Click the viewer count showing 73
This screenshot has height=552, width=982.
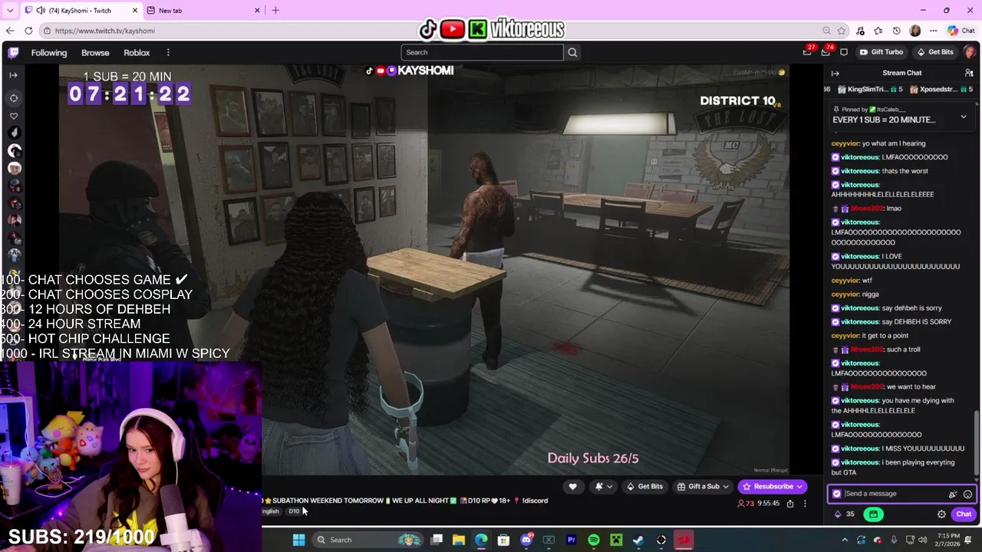pos(746,504)
